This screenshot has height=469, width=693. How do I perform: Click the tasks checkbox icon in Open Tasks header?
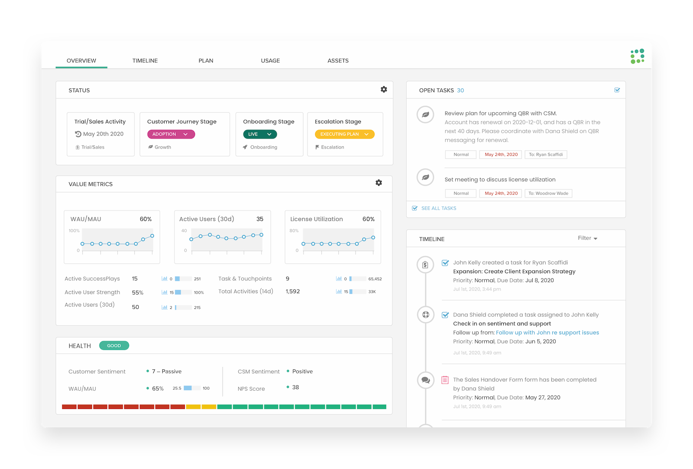617,90
